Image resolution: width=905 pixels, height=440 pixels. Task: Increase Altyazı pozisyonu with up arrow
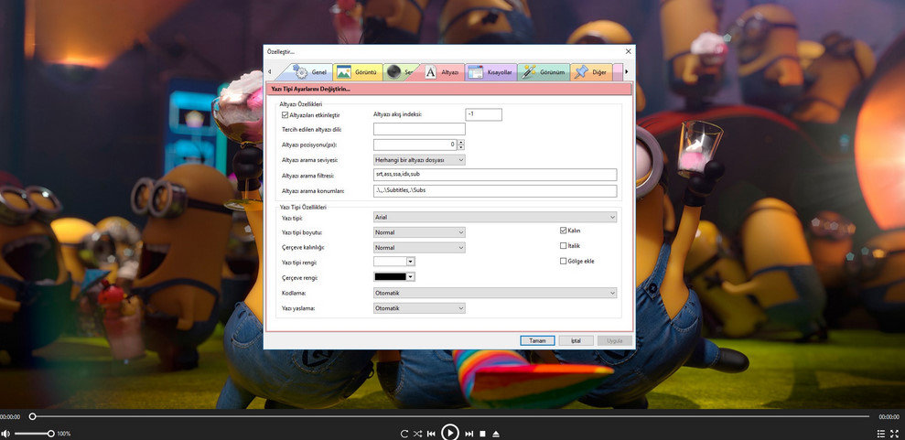point(461,142)
